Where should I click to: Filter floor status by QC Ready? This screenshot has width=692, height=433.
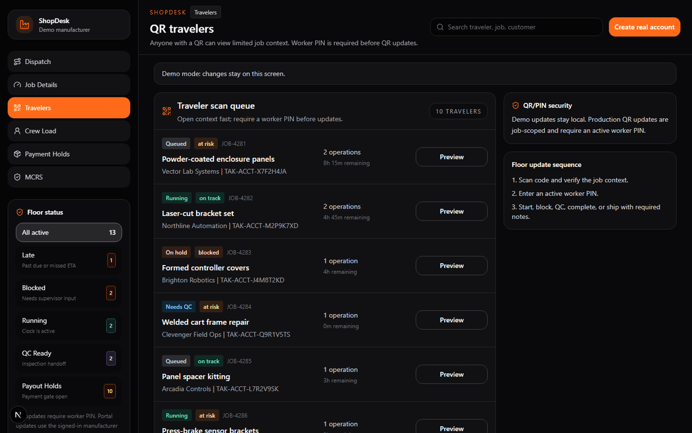click(69, 359)
